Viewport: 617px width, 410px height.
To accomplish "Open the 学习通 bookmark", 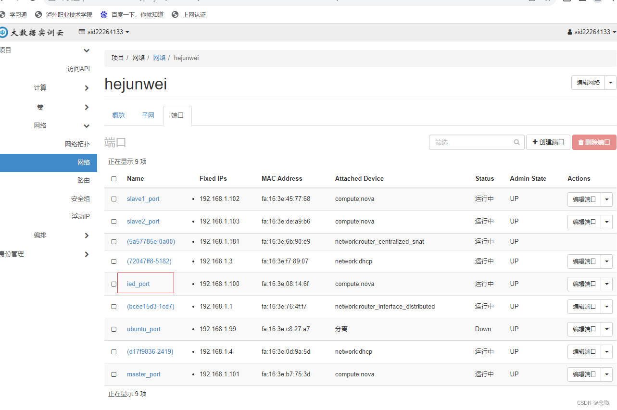I will point(13,15).
